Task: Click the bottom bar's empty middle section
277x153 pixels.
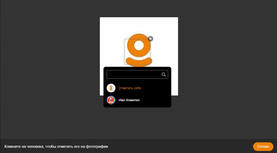Action: point(180,146)
